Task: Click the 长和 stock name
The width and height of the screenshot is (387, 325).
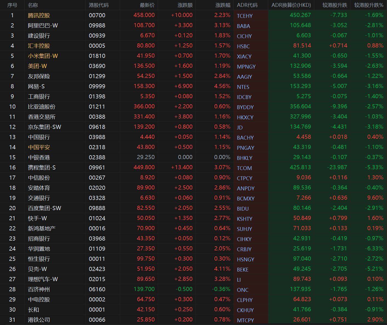Action: tap(33, 310)
